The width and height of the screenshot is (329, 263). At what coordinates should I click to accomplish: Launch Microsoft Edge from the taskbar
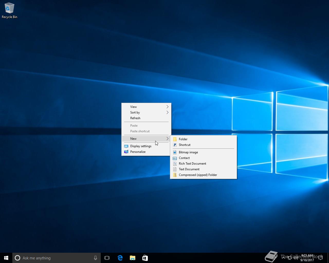click(120, 258)
